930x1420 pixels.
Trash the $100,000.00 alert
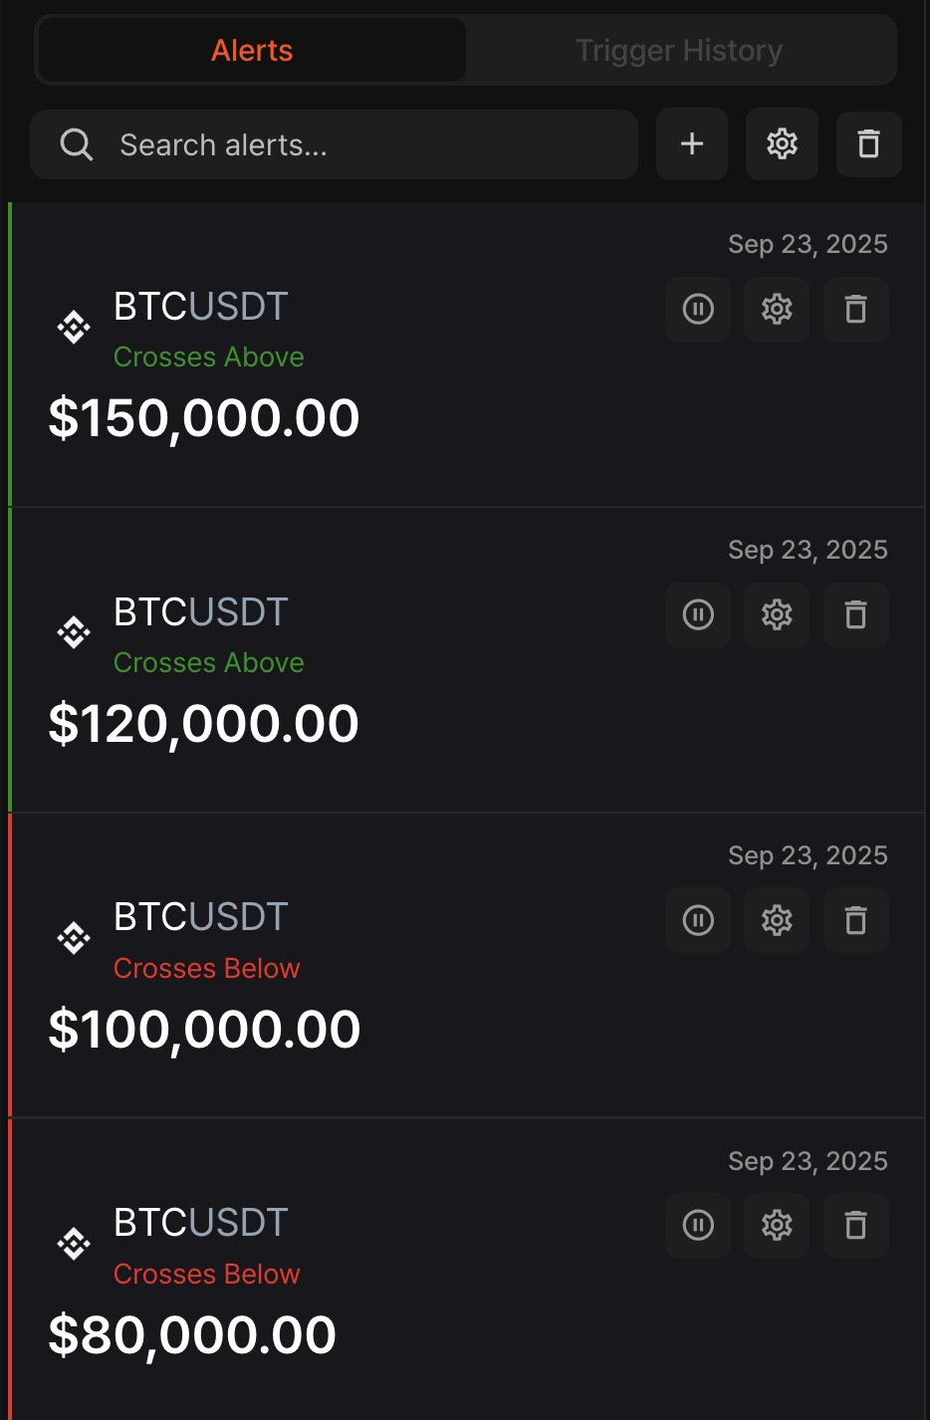click(x=855, y=921)
